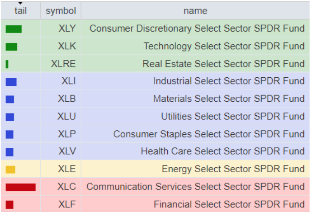
Task: Open Communication Services Select Sector SPDR Fund
Action: [x=195, y=187]
